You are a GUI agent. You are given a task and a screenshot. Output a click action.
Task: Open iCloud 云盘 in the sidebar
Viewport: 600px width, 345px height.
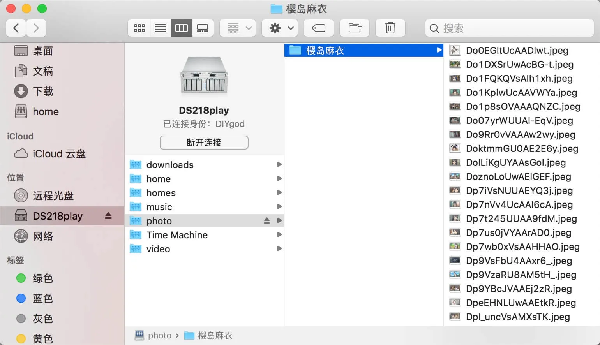[58, 154]
